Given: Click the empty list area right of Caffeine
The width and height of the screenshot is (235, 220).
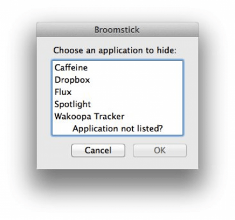Looking at the screenshot, I should [135, 67].
